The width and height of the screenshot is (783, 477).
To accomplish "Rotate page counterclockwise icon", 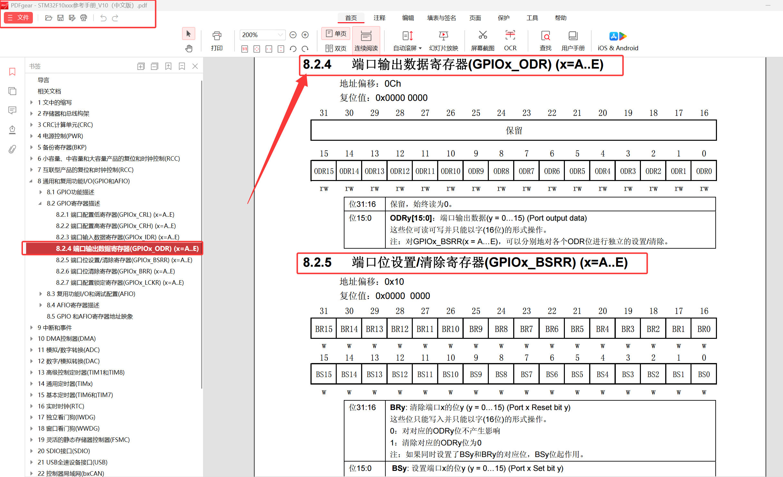I will click(x=293, y=49).
